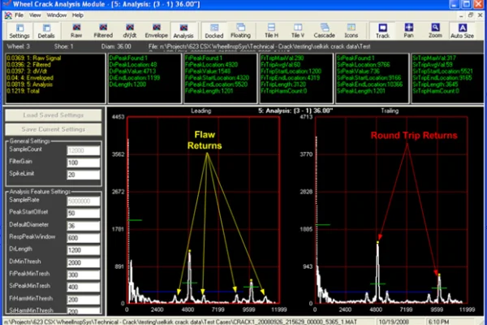Image resolution: width=487 pixels, height=325 pixels.
Task: Click the 'Wheel: 3' header label
Action: 19,46
